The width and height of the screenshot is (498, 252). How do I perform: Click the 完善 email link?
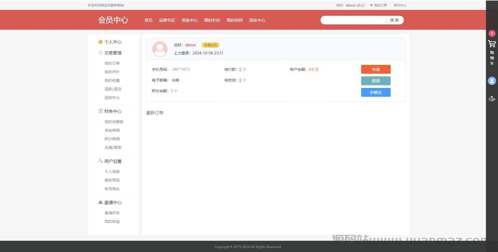coord(175,80)
